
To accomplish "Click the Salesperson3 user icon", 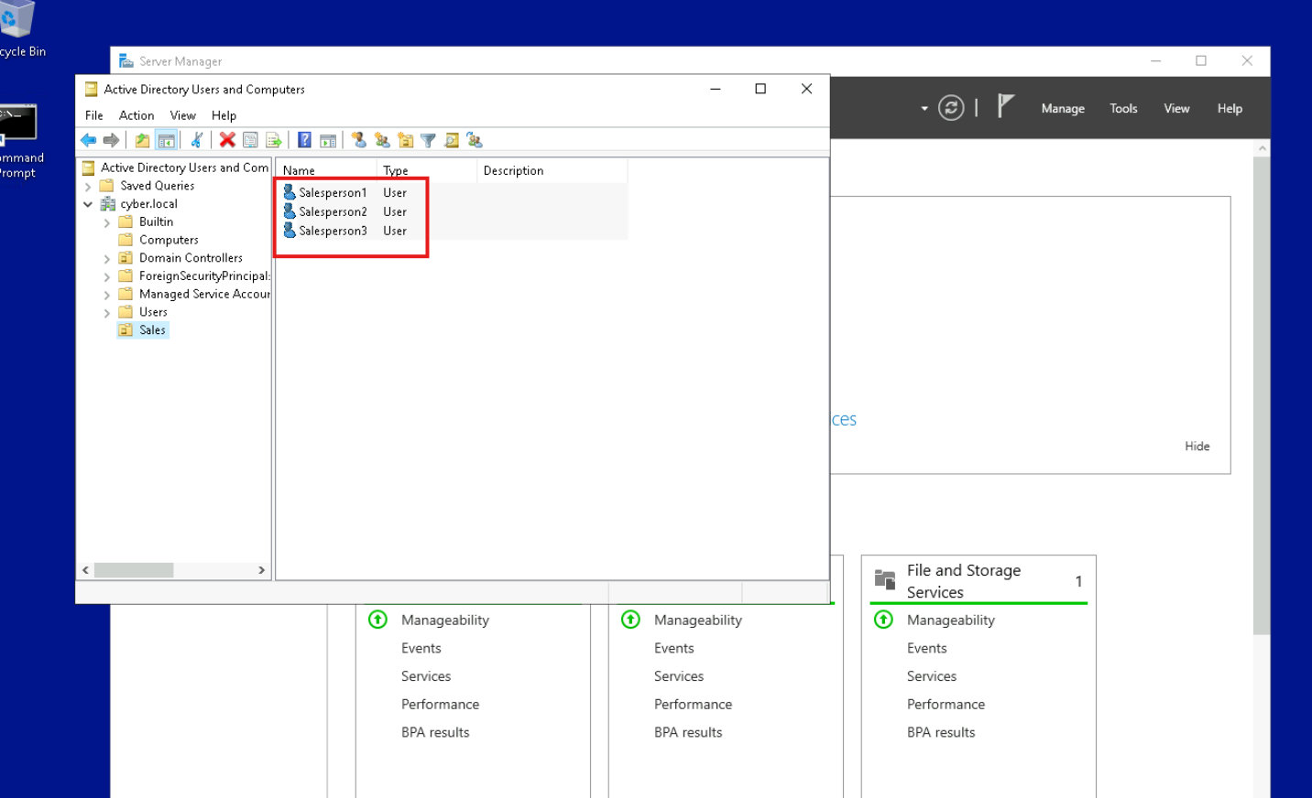I will [x=290, y=231].
